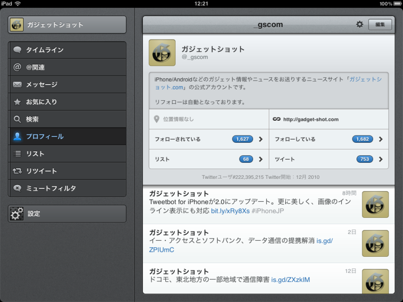Tap the 1,627 followers count badge
The image size is (403, 302).
243,139
